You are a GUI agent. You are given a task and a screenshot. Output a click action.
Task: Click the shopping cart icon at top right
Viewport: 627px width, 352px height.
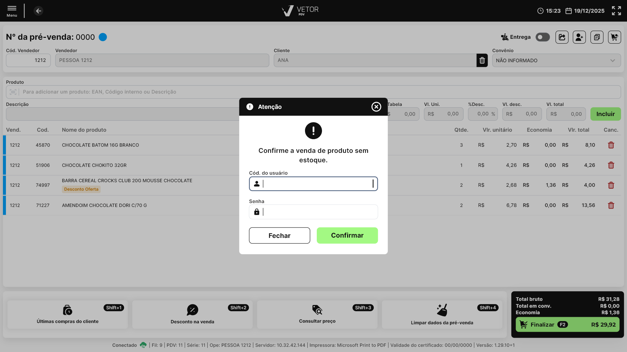[x=614, y=37]
